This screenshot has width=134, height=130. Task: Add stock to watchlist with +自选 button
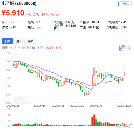click(125, 4)
